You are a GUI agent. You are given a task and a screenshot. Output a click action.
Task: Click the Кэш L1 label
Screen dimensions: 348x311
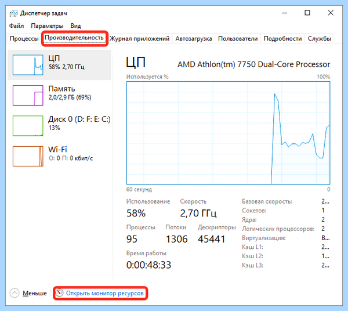pyautogui.click(x=252, y=247)
